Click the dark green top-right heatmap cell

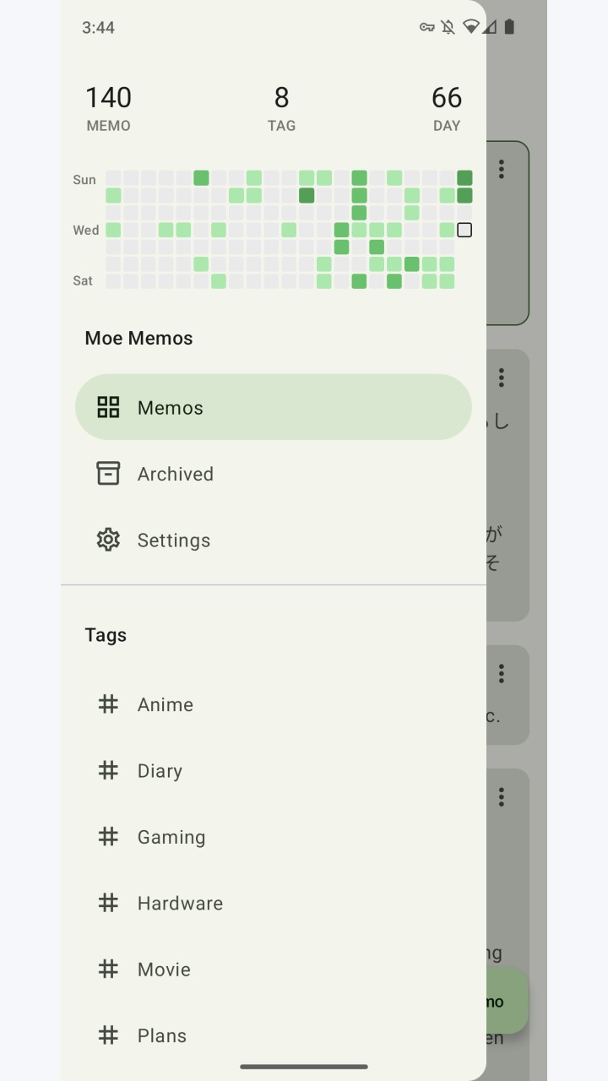[x=464, y=177]
